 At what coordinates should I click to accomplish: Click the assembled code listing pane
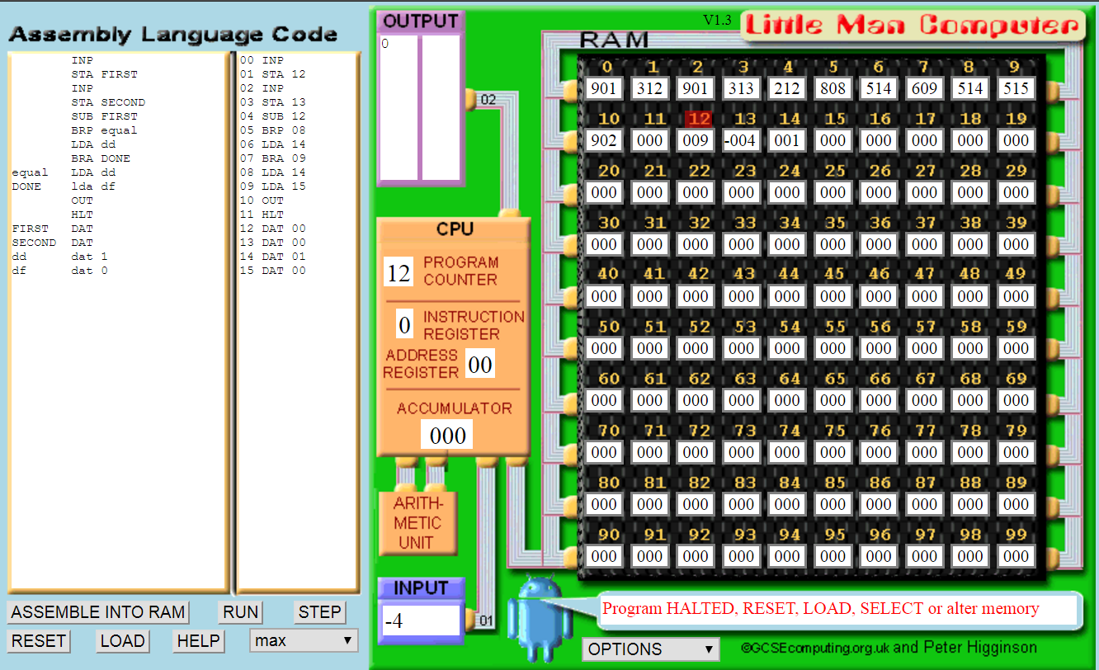[x=298, y=323]
